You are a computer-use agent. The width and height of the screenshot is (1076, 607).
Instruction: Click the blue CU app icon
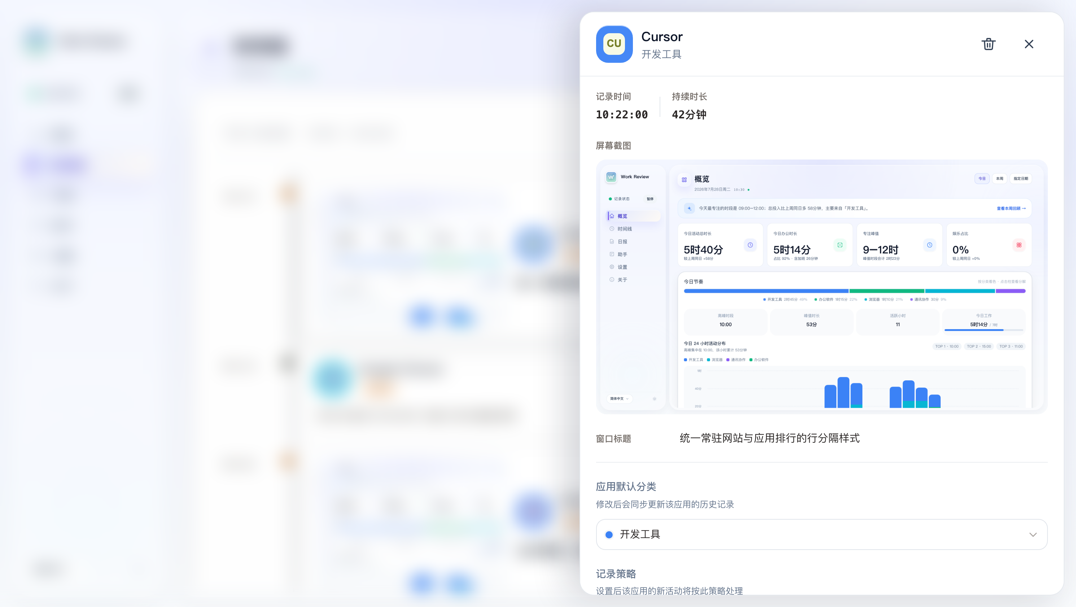614,44
